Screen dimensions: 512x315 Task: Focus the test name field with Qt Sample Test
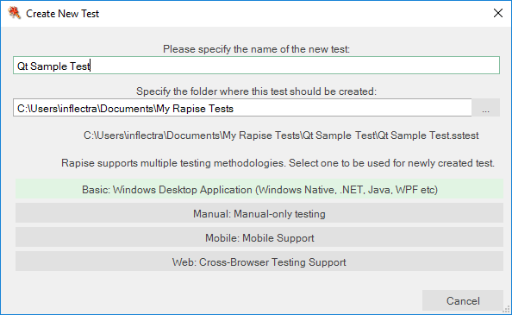256,66
